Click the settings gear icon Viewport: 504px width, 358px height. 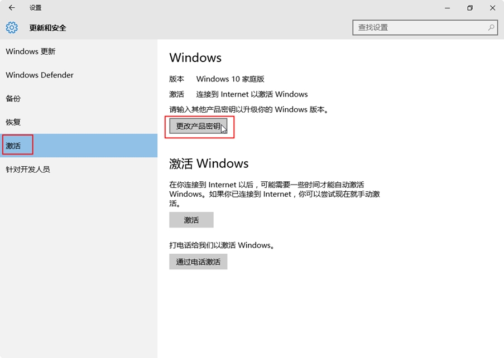pyautogui.click(x=12, y=28)
